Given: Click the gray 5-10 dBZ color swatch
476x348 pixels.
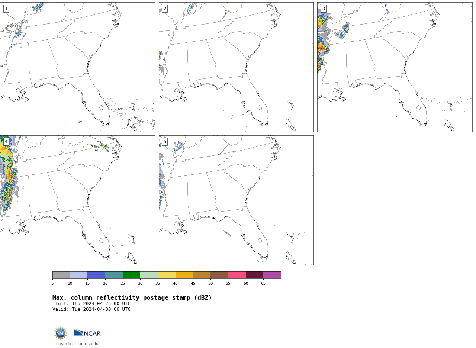Looking at the screenshot, I should pyautogui.click(x=61, y=275).
